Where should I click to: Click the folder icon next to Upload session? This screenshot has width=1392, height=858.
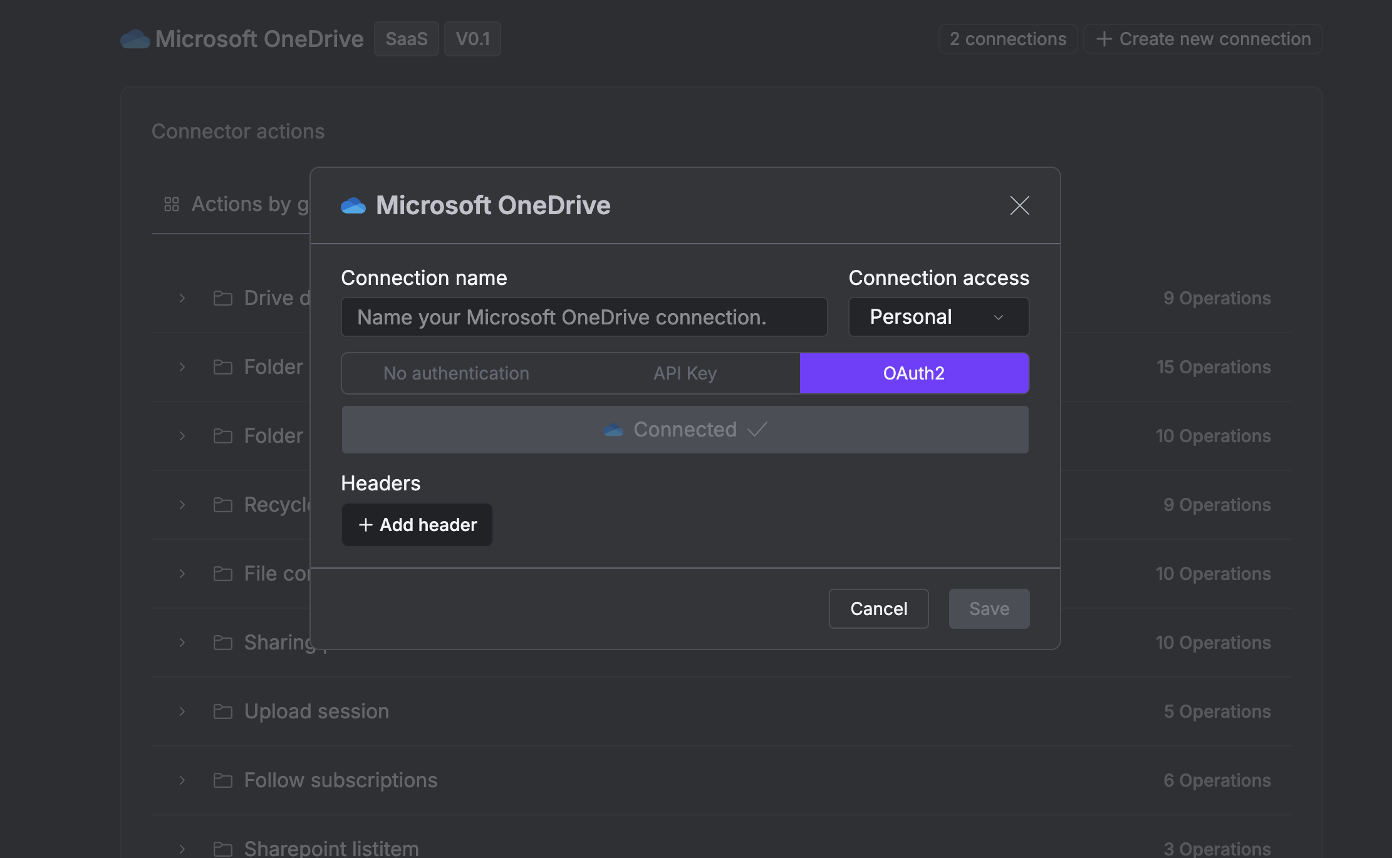(x=222, y=711)
